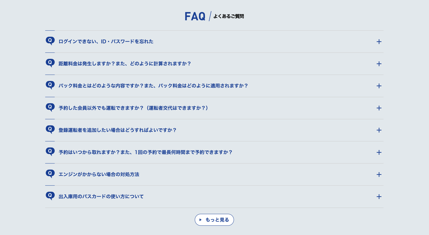
Task: Expand the パック料金 question using plus sign
Action: pyautogui.click(x=379, y=86)
